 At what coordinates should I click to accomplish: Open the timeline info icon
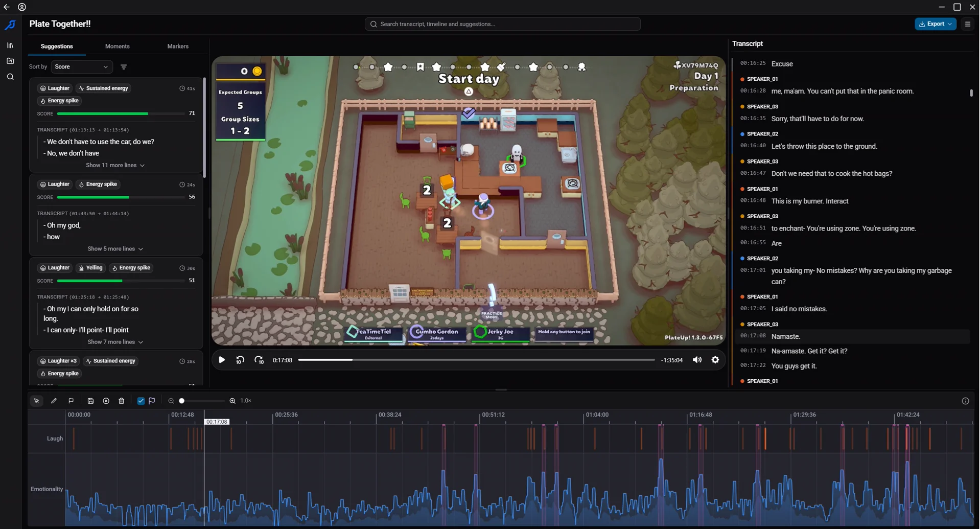965,401
